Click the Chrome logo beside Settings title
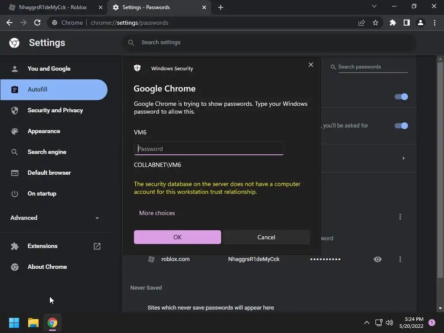Image resolution: width=444 pixels, height=333 pixels. click(14, 43)
